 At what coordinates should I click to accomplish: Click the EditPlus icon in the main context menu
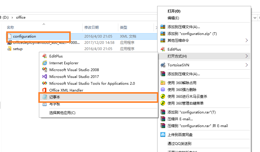[x=163, y=49]
